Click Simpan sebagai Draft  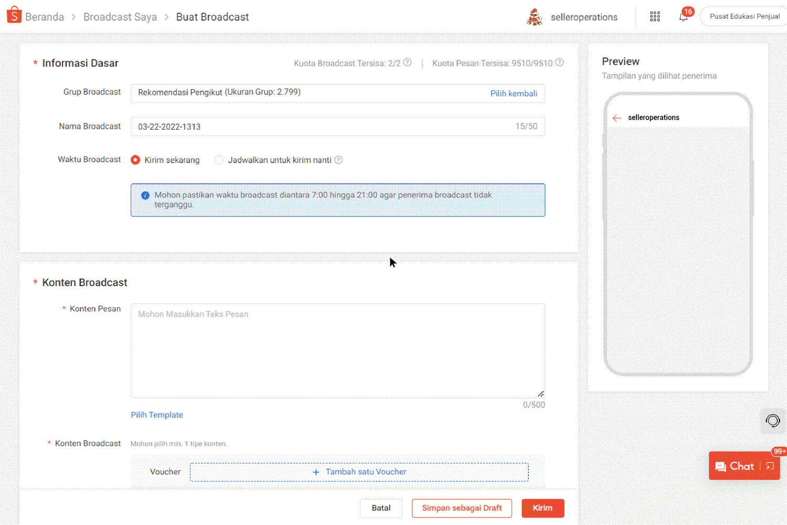462,508
